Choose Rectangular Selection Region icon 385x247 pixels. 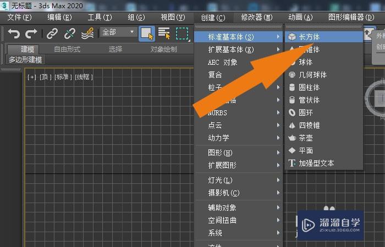(182, 33)
